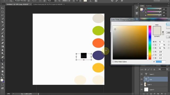
Task: Select the Eyedropper tool in the toolbox
Action: [2, 26]
